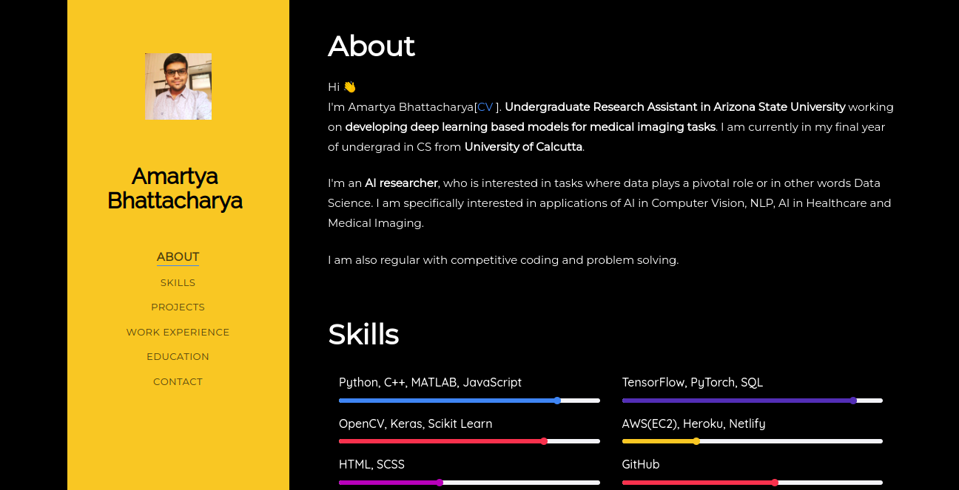The height and width of the screenshot is (490, 959).
Task: Select CONTACT in the sidebar navigation
Action: (x=178, y=381)
